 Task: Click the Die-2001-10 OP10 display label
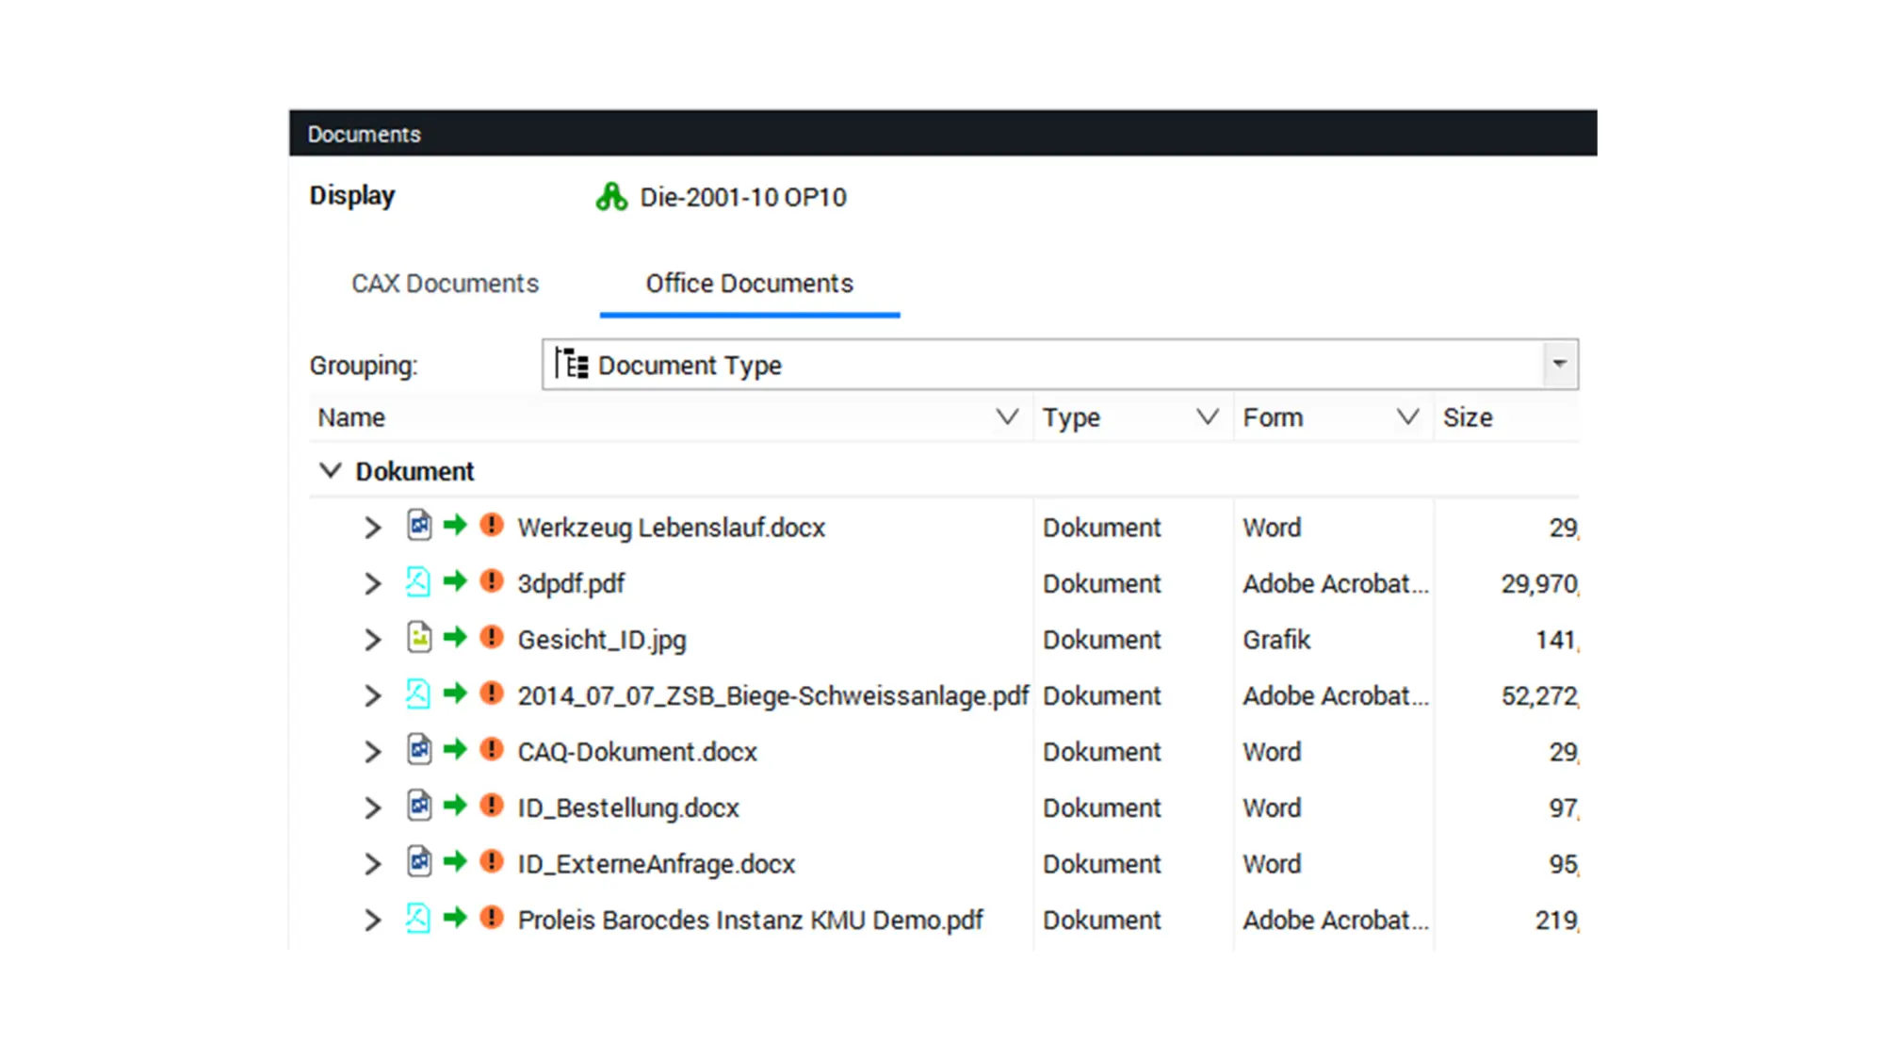coord(743,198)
